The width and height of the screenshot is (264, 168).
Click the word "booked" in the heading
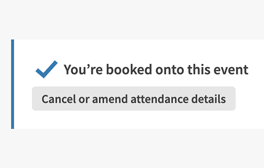coord(129,69)
